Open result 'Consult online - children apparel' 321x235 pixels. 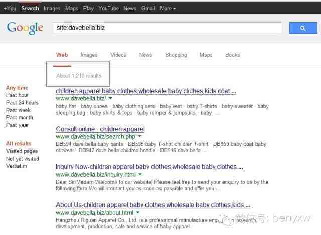coord(100,129)
